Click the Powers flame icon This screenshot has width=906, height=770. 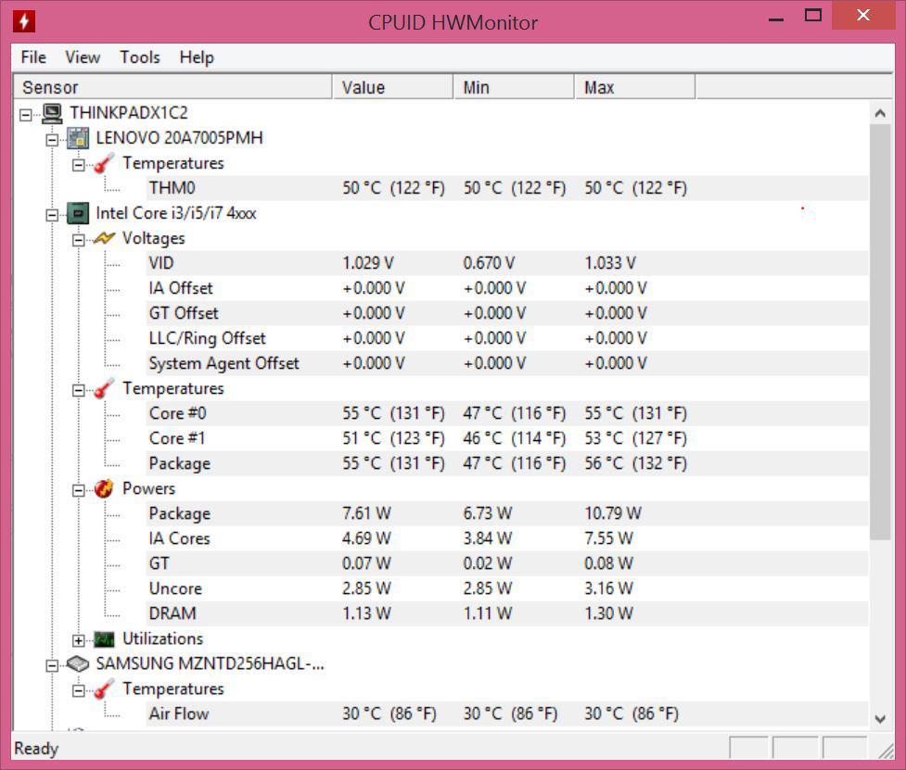(104, 489)
